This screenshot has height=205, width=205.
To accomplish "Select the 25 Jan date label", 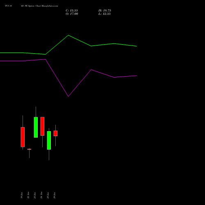I will [x=48, y=195].
